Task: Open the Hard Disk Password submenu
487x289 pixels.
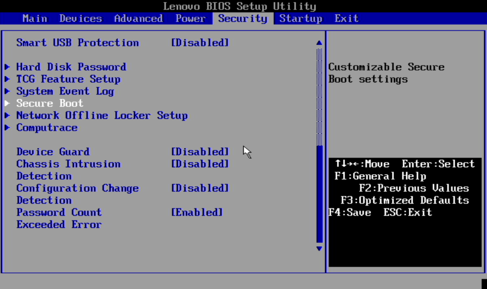Action: click(x=71, y=67)
